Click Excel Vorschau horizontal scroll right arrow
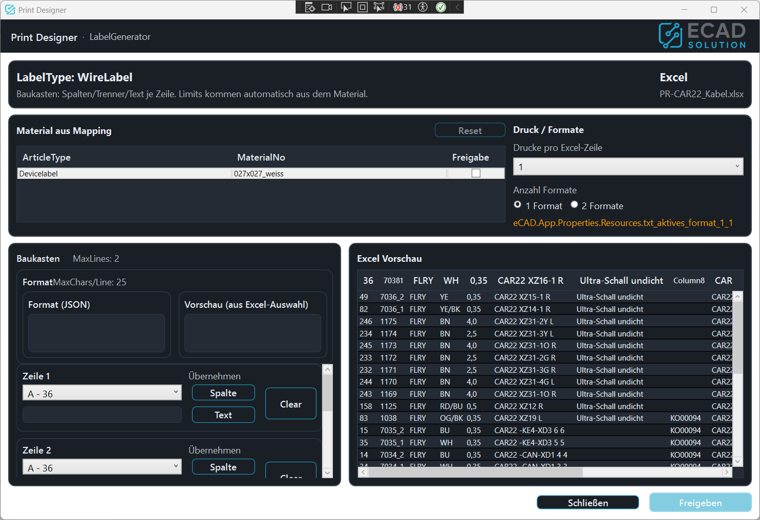Image resolution: width=760 pixels, height=520 pixels. (727, 472)
